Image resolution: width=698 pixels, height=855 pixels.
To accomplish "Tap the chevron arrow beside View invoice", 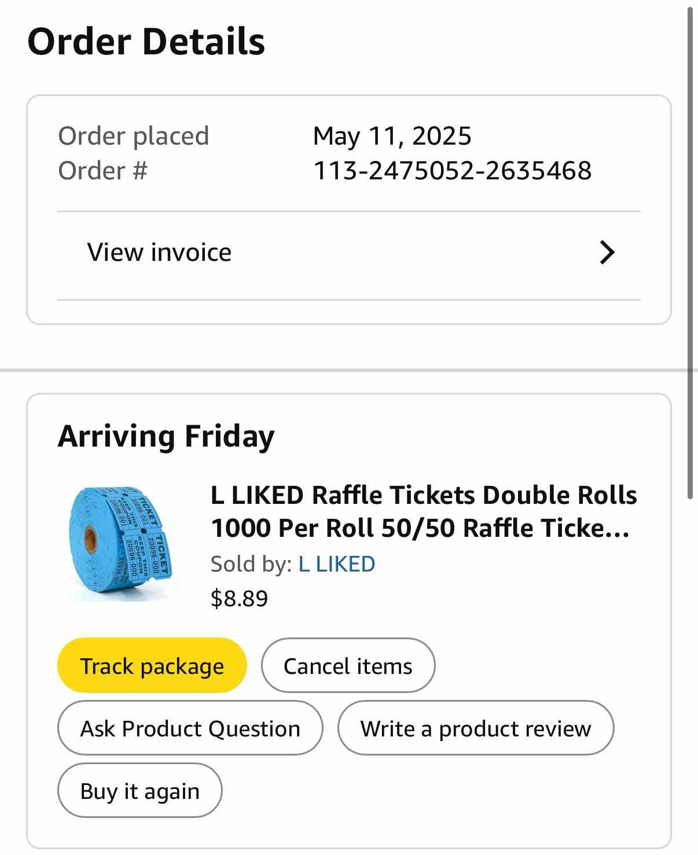I will (x=607, y=253).
